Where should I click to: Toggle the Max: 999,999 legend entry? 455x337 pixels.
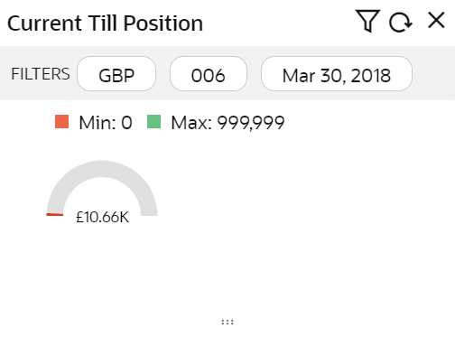216,122
